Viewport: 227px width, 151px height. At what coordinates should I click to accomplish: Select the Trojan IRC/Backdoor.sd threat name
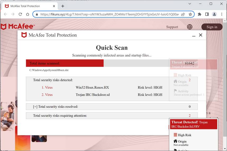point(93,95)
